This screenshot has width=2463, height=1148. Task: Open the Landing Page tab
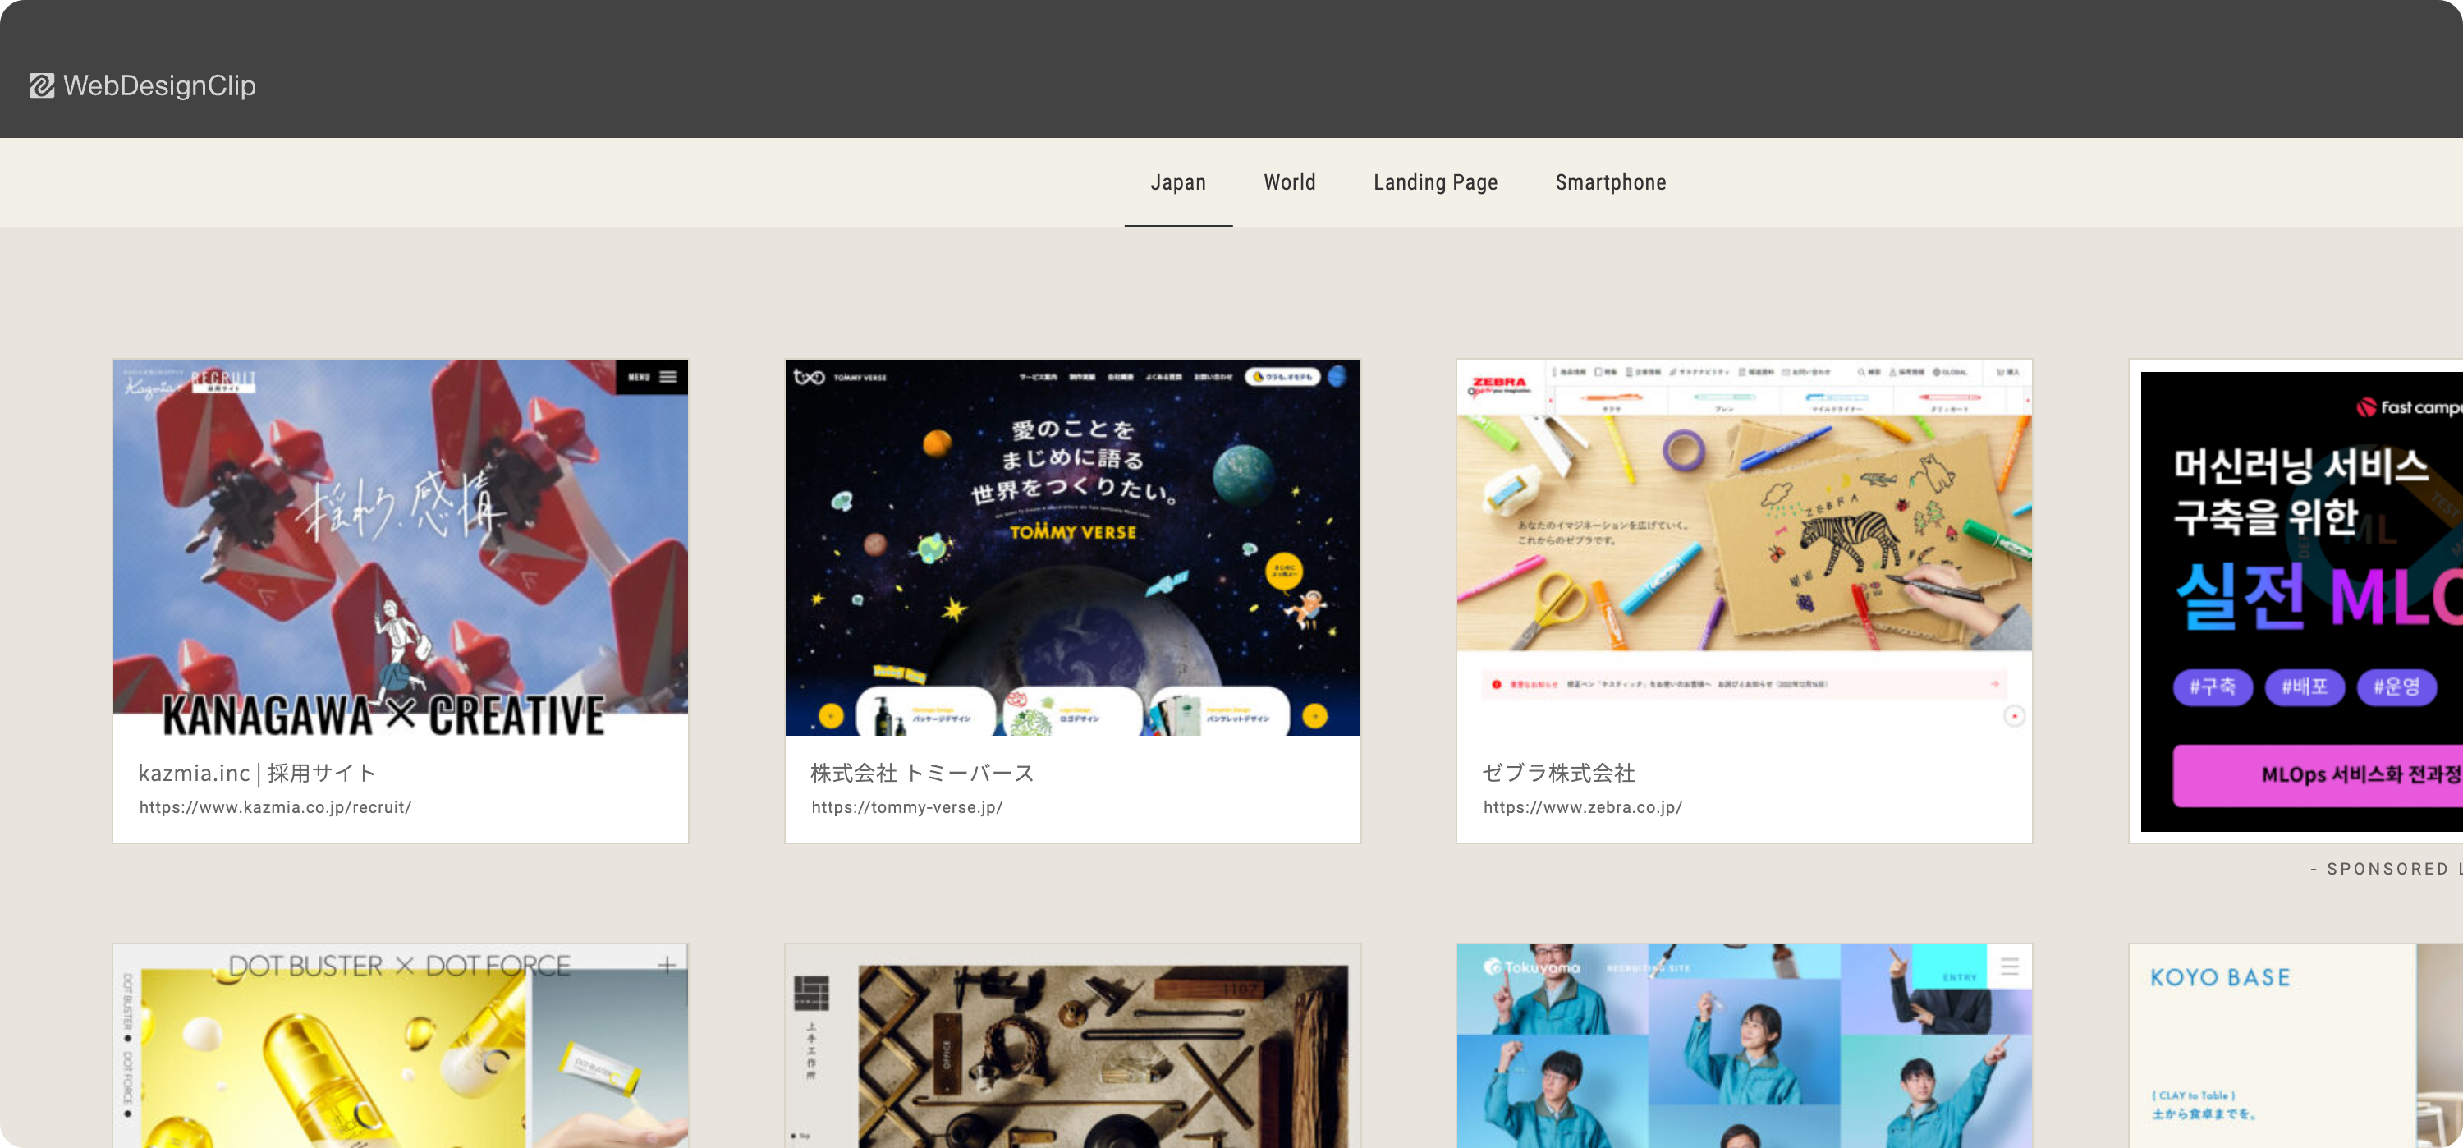click(1435, 181)
